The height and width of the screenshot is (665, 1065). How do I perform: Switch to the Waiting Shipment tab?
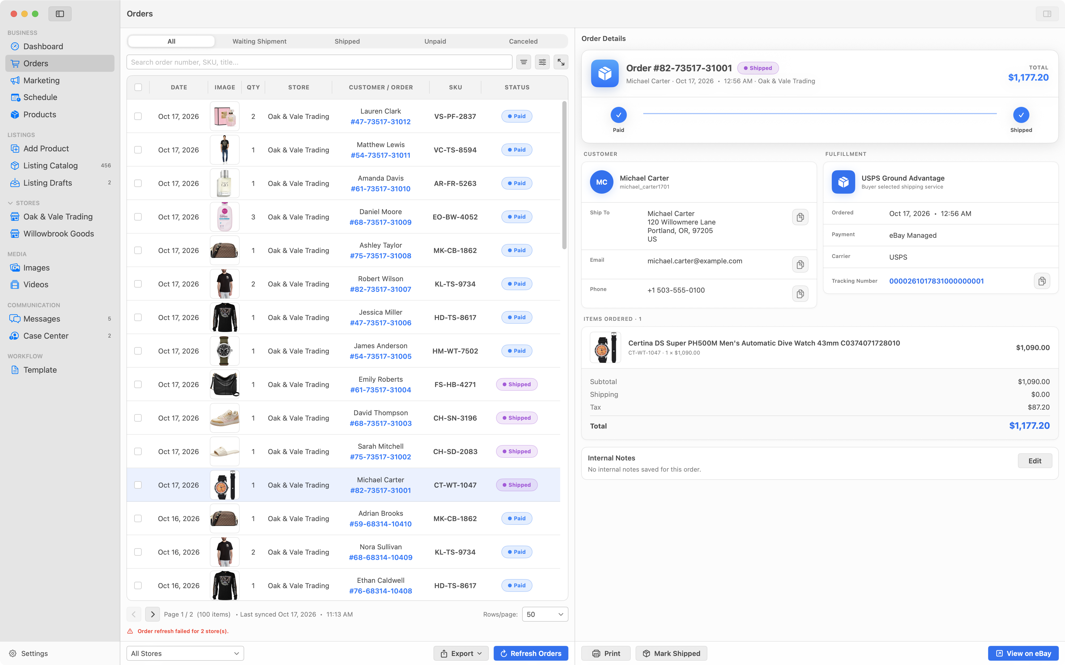tap(259, 41)
